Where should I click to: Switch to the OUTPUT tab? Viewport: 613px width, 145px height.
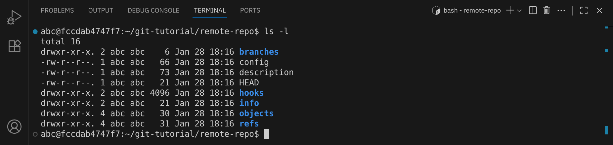click(101, 11)
